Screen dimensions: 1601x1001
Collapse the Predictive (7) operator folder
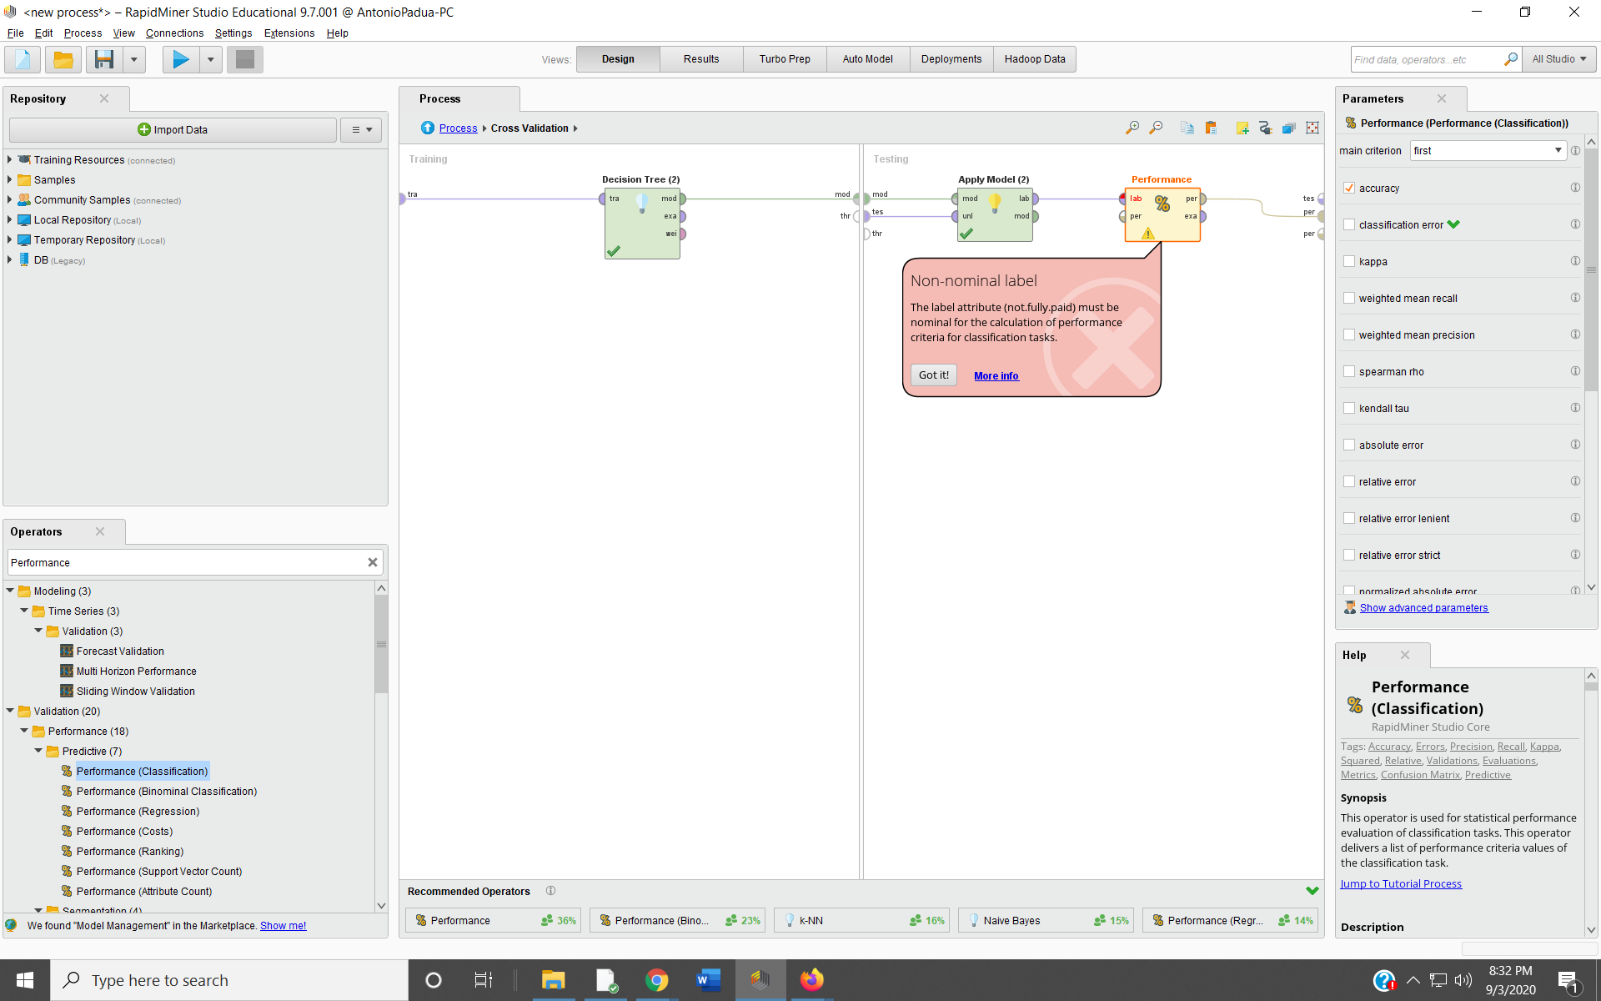[x=38, y=751]
